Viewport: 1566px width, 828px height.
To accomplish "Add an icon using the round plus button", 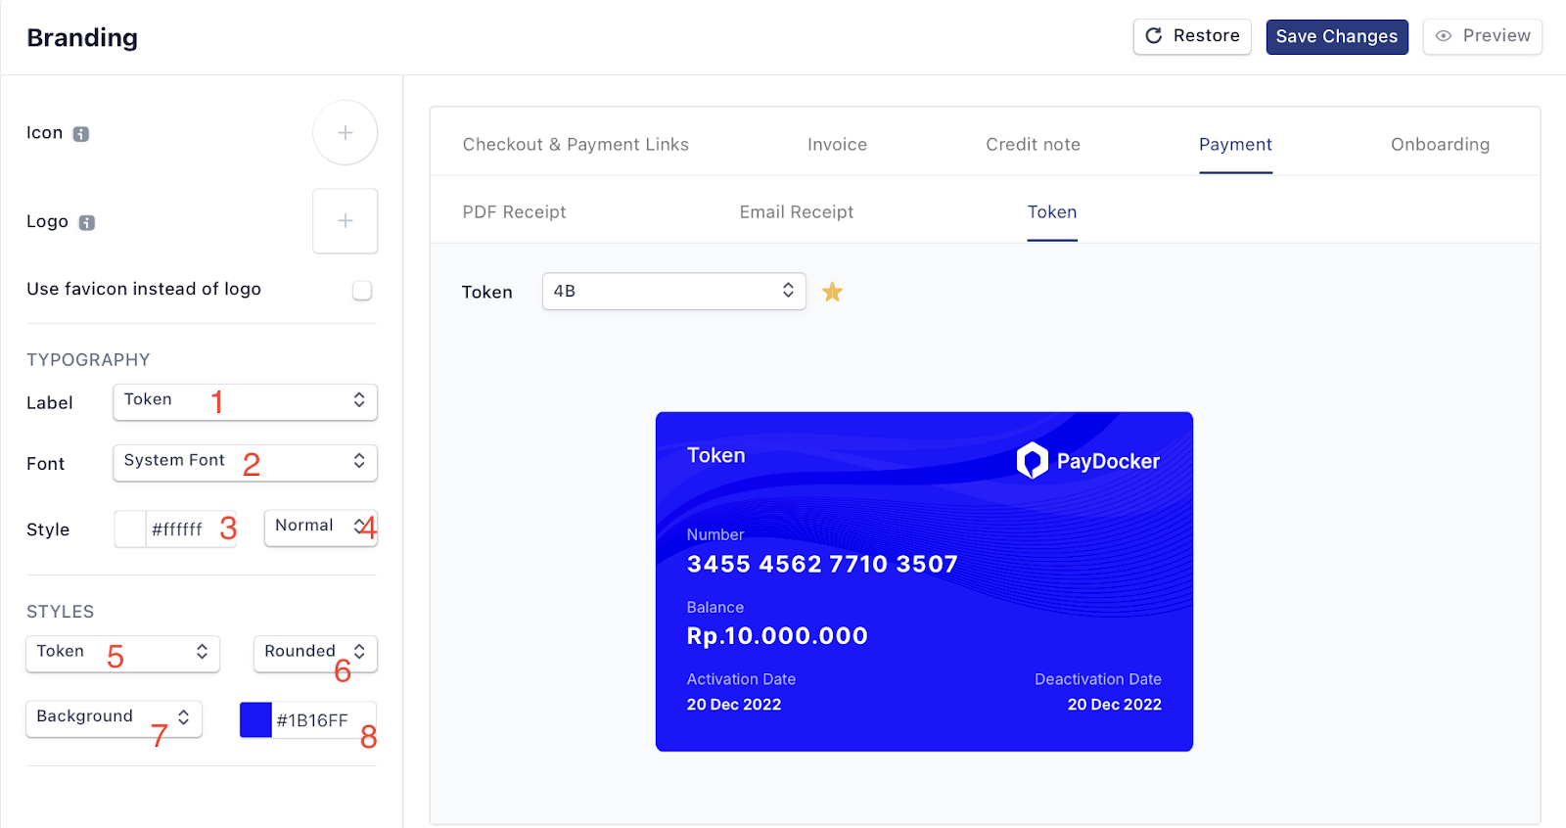I will 345,133.
